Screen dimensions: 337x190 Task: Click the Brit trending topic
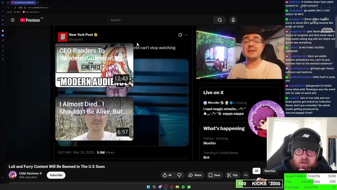pos(206,157)
